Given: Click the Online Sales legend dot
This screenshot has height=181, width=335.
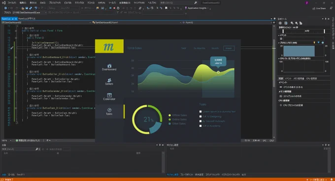Looking at the screenshot, I should click(x=169, y=120).
